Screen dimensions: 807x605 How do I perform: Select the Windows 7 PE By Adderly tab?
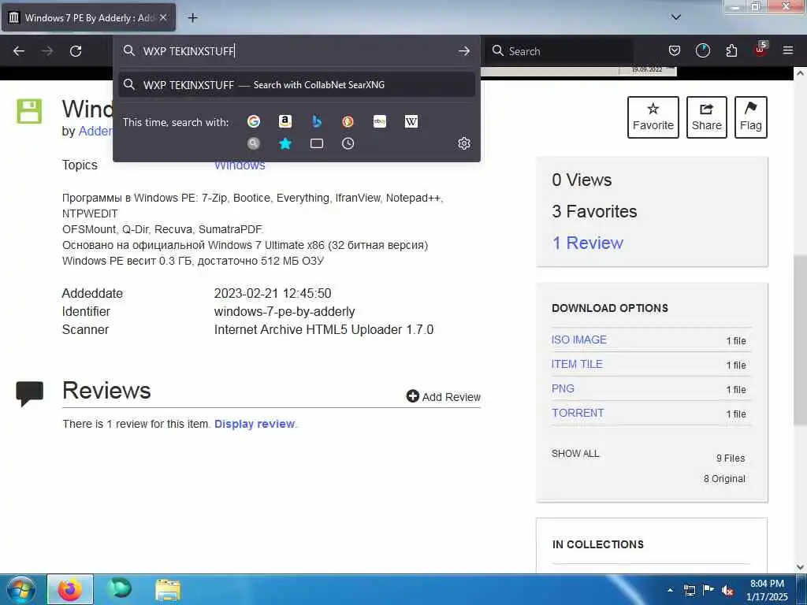[88, 17]
